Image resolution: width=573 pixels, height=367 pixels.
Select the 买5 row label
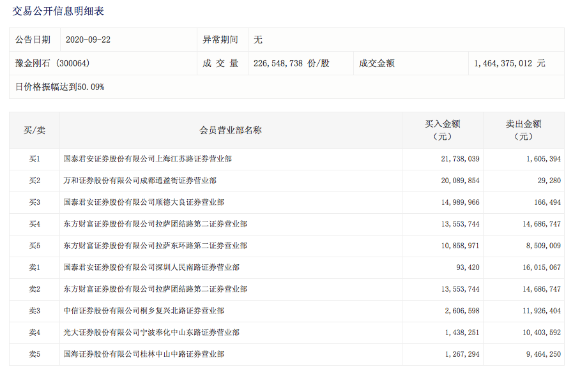point(34,246)
